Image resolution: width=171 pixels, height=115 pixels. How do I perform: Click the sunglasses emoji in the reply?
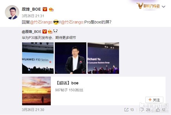[56, 22]
